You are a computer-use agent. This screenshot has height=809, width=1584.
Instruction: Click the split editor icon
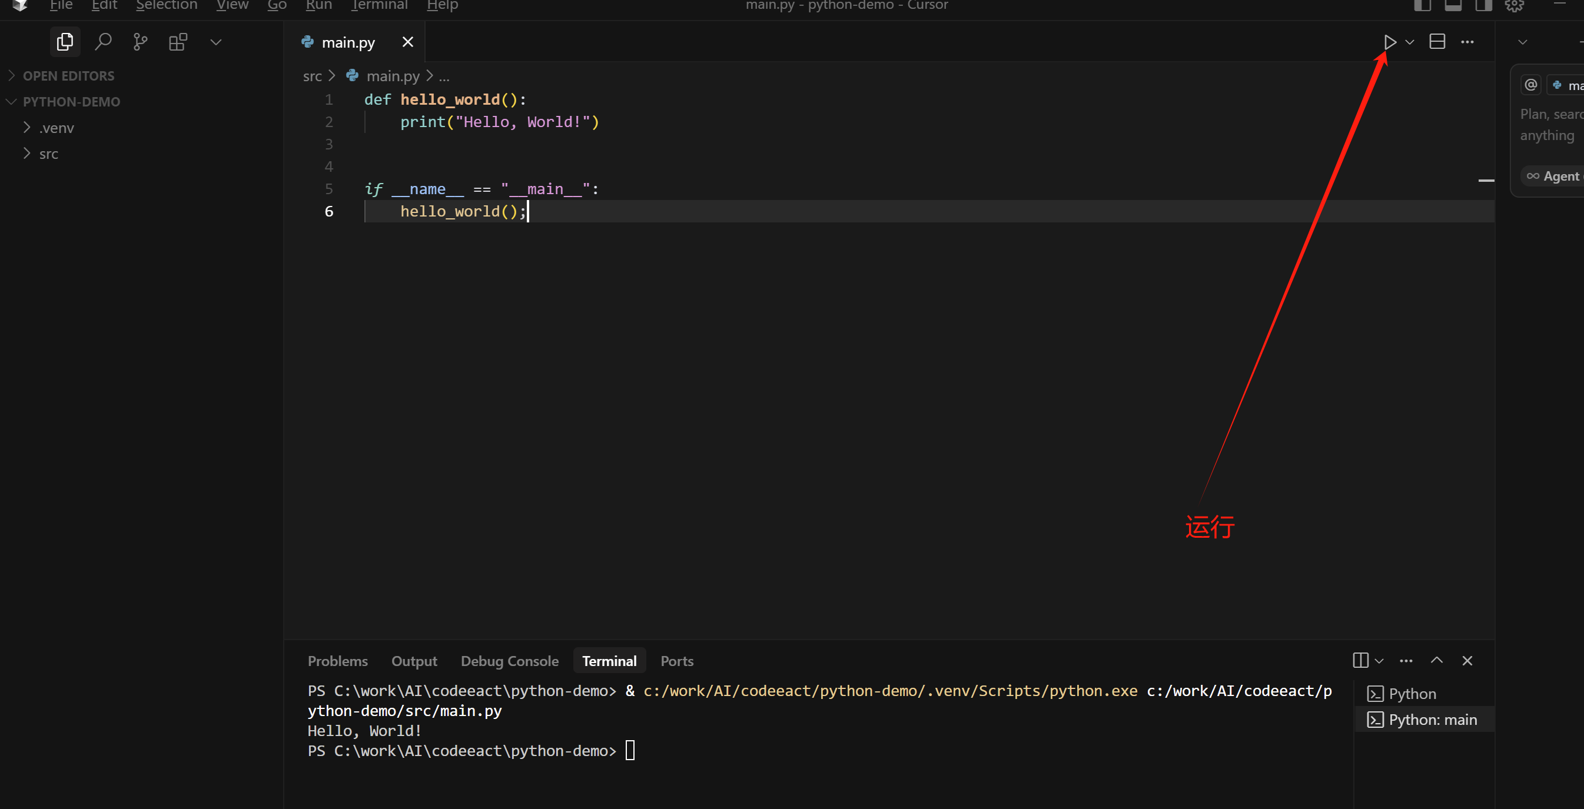click(1437, 42)
